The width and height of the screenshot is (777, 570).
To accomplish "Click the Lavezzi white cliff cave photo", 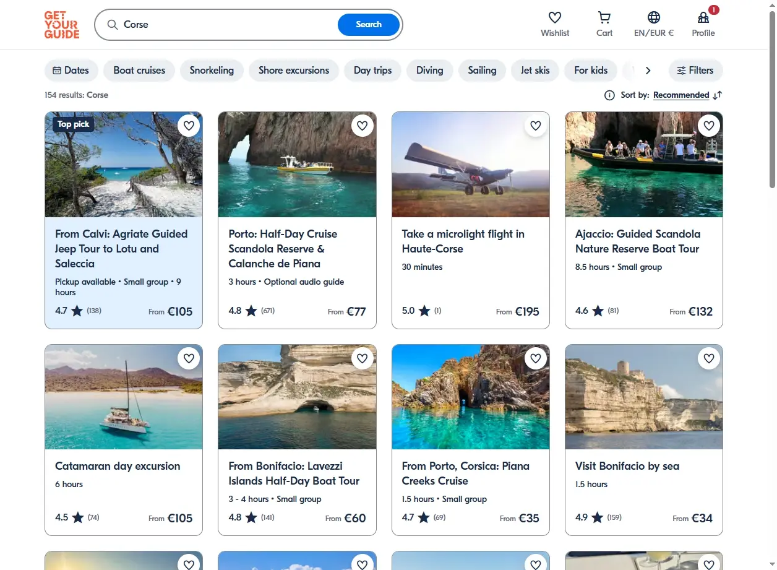I will 297,397.
